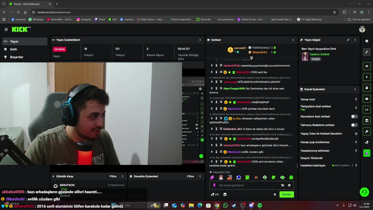
Task: Click the shop storefront icon below chat
Action: 225,195
